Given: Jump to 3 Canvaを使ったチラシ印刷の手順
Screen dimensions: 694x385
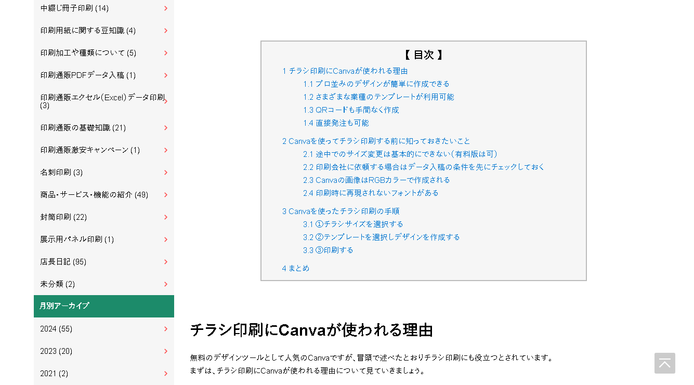Looking at the screenshot, I should tap(341, 211).
